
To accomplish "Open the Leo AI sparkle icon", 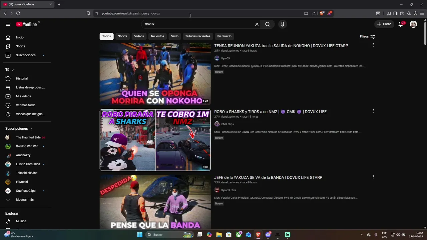I will 409,13.
